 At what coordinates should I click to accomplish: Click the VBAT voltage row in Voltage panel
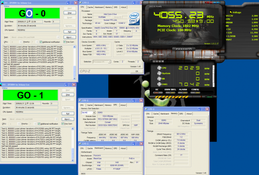point(242,40)
